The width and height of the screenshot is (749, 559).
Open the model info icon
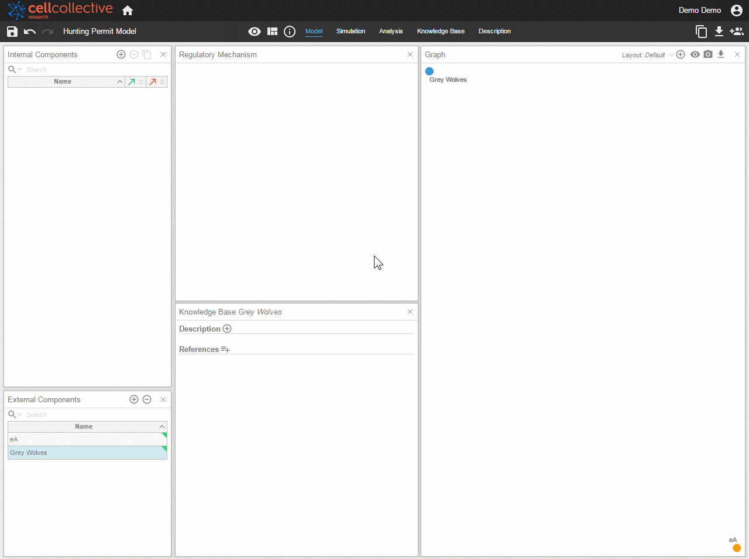pos(290,32)
